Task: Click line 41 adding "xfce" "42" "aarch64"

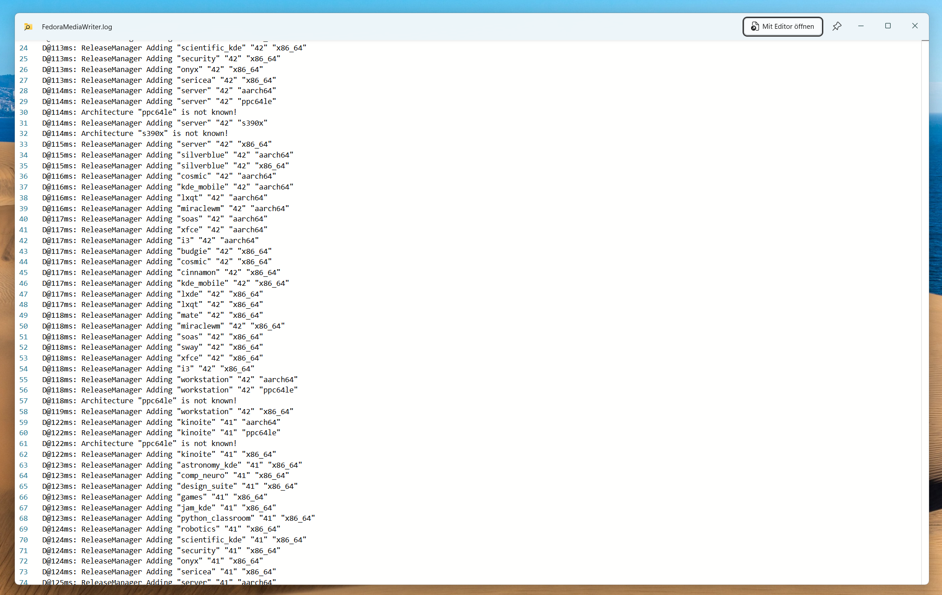Action: [x=155, y=230]
